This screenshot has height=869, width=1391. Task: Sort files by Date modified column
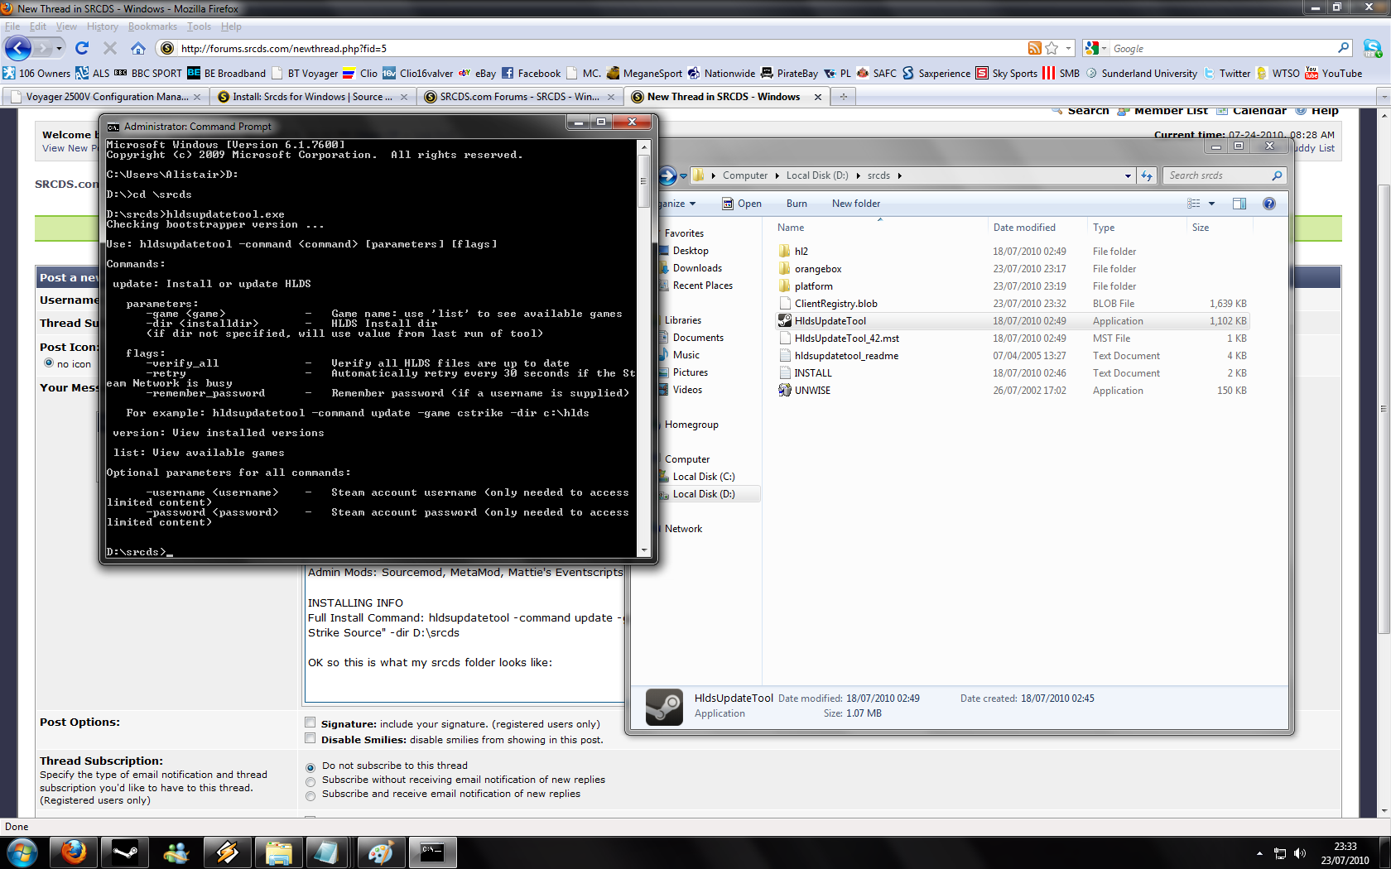coord(1023,228)
